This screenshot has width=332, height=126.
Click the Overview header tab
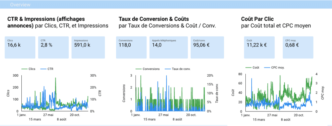point(20,5)
